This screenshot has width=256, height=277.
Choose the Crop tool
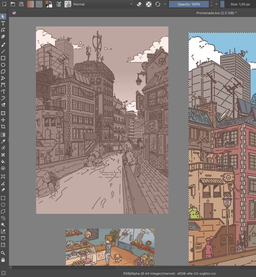(3, 127)
